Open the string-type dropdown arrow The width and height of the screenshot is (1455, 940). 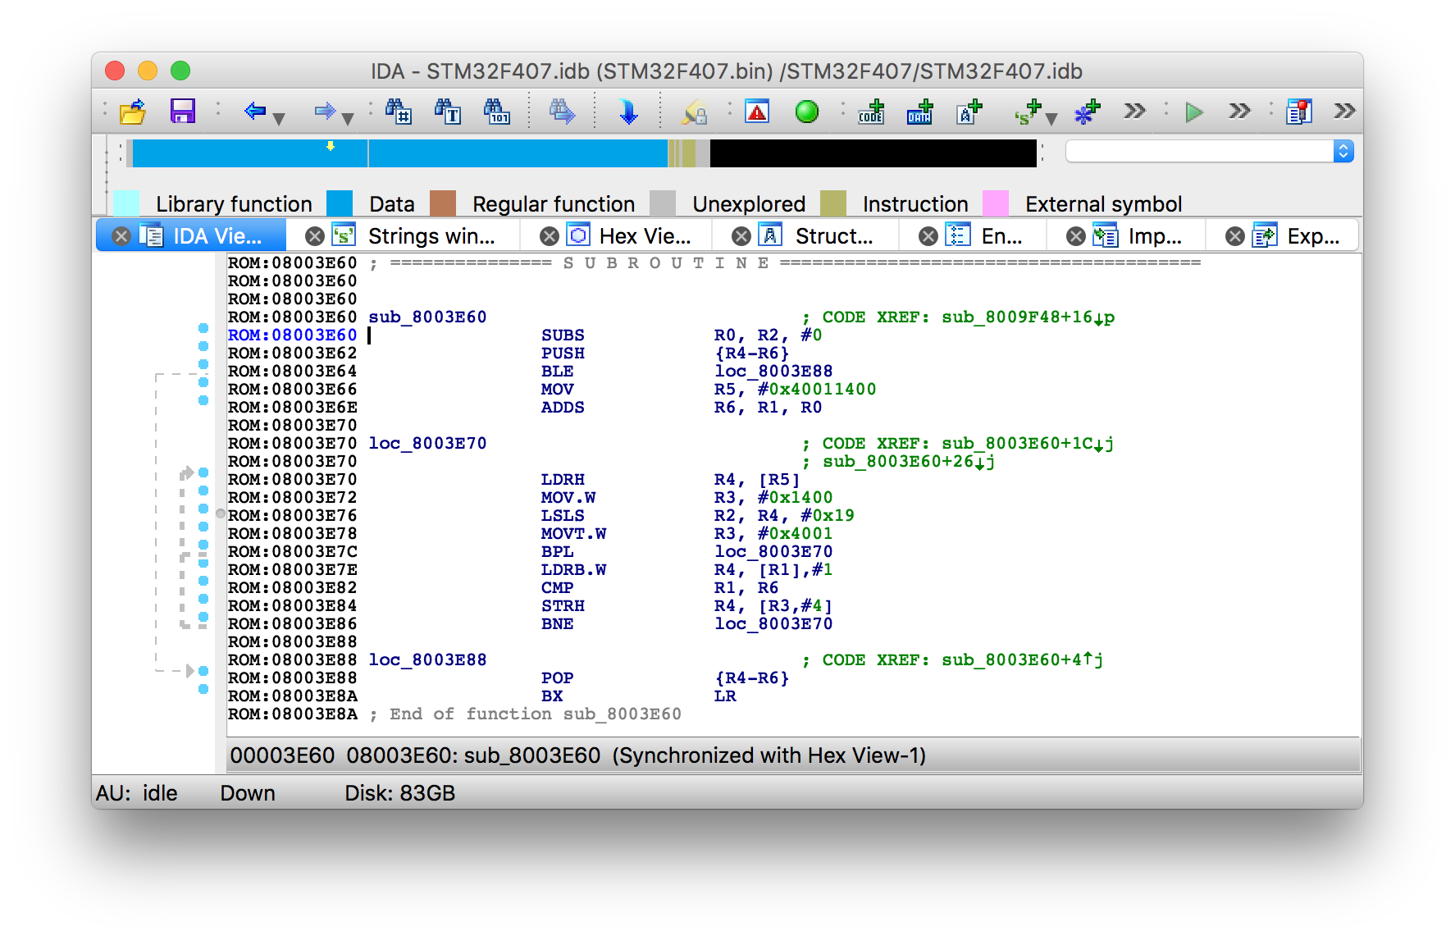1051,119
